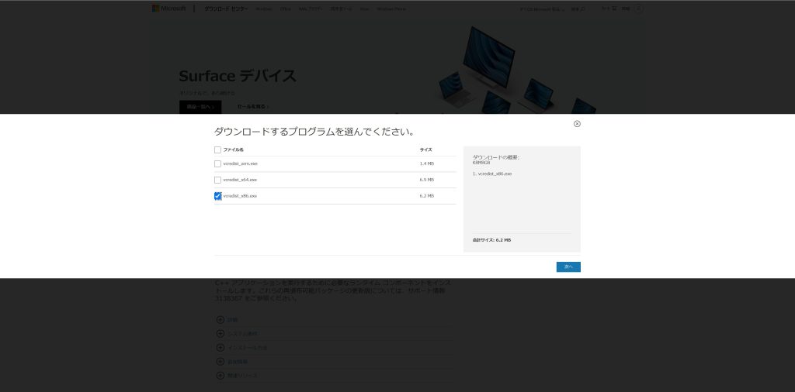The image size is (795, 392).
Task: Click the Surface banner's black purchase button
Action: [x=200, y=107]
